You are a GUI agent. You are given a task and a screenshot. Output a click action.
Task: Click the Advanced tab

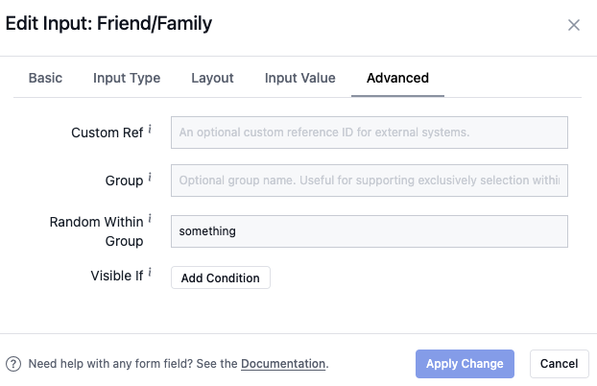[x=397, y=78]
